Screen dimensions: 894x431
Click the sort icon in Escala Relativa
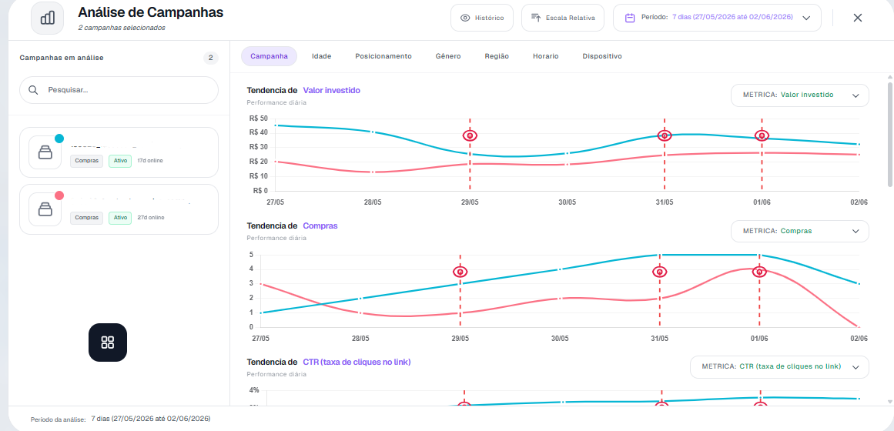pyautogui.click(x=535, y=18)
